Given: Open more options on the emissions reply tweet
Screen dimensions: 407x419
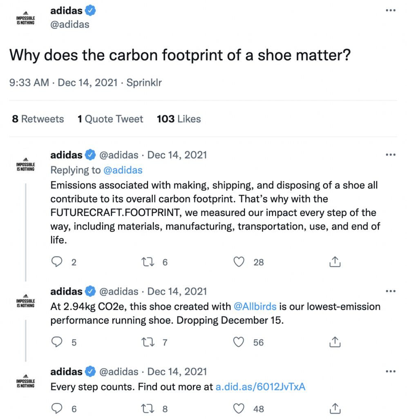Looking at the screenshot, I should pos(390,155).
